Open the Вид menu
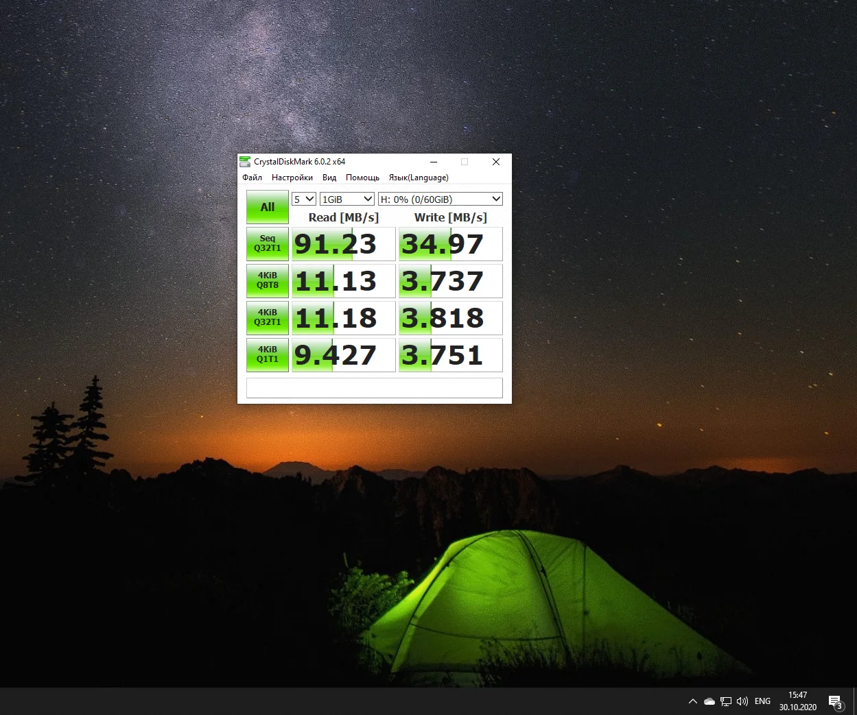This screenshot has width=857, height=715. tap(329, 178)
